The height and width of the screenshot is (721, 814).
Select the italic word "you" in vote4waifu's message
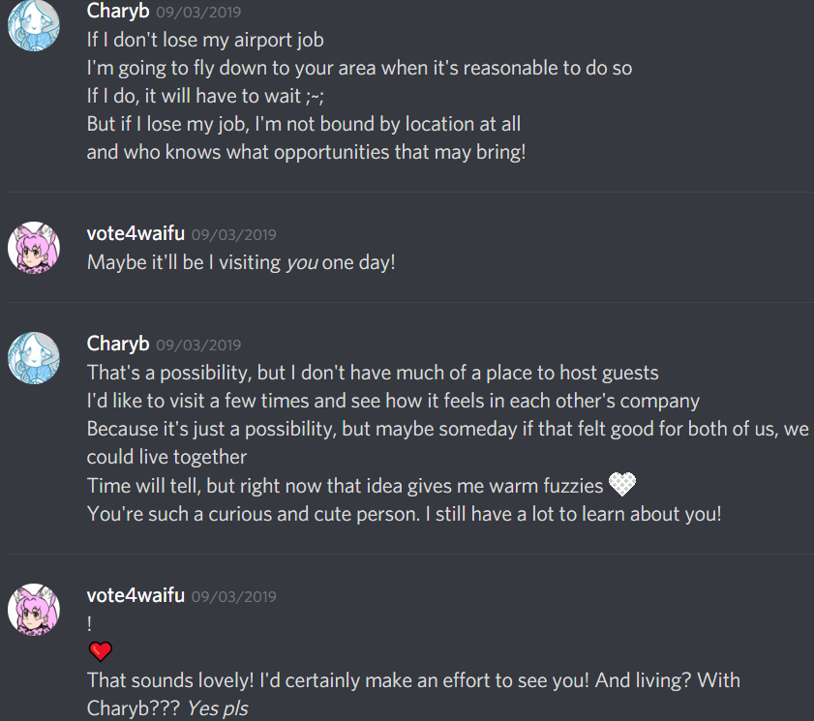[301, 262]
